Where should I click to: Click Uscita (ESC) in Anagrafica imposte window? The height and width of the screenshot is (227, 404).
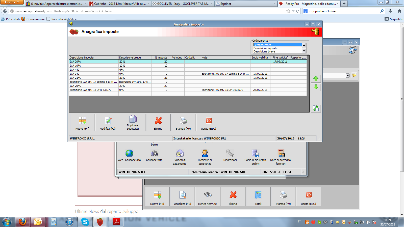209,122
